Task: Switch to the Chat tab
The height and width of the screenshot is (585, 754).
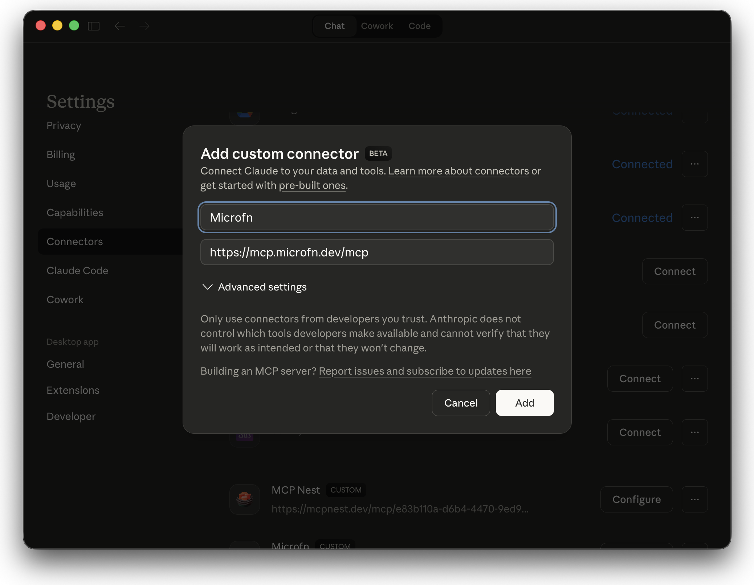Action: coord(334,26)
